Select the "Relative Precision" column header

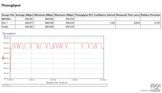click(x=150, y=15)
